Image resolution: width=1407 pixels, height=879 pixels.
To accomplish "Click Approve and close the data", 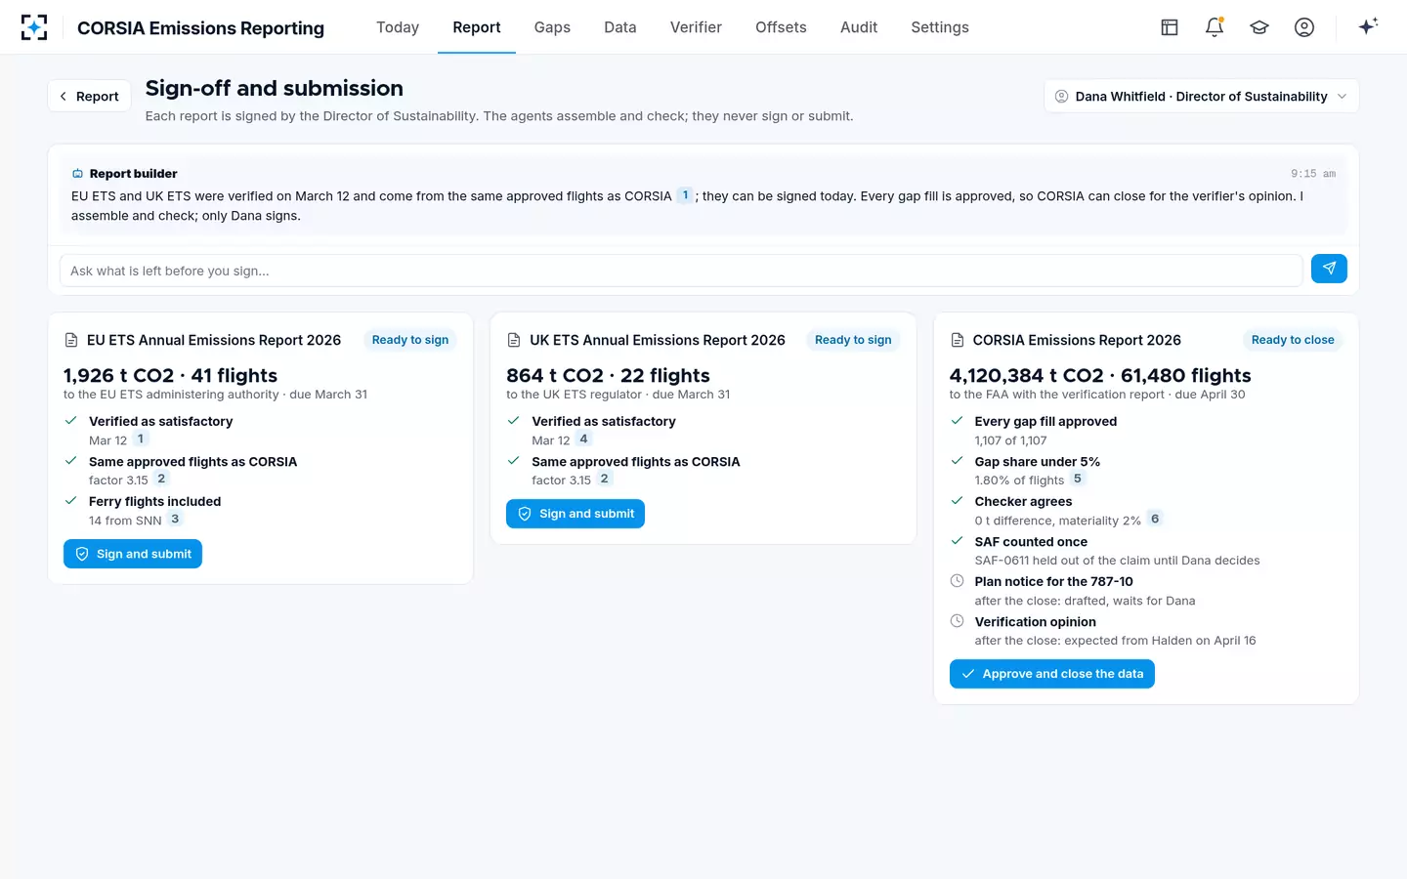I will click(x=1052, y=674).
